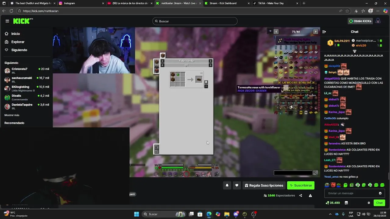Switch to The best ChatBot and Widgets tab
This screenshot has height=219, width=390.
pyautogui.click(x=33, y=3)
